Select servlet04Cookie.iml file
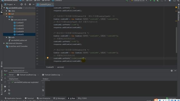Screen dimensions: 180x101 (x=18, y=40)
